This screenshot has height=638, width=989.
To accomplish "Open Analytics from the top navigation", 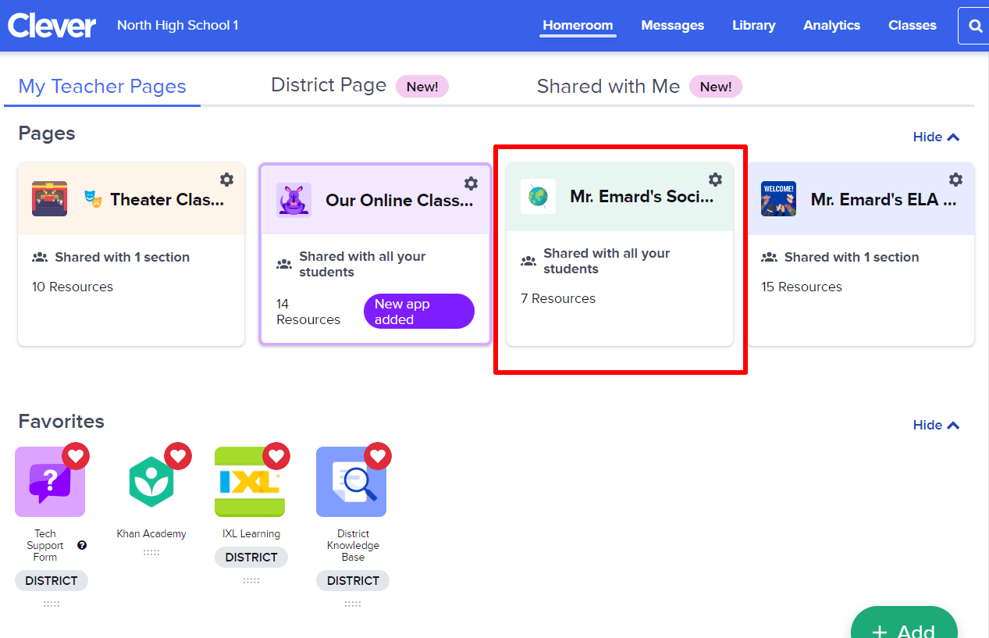I will point(831,25).
